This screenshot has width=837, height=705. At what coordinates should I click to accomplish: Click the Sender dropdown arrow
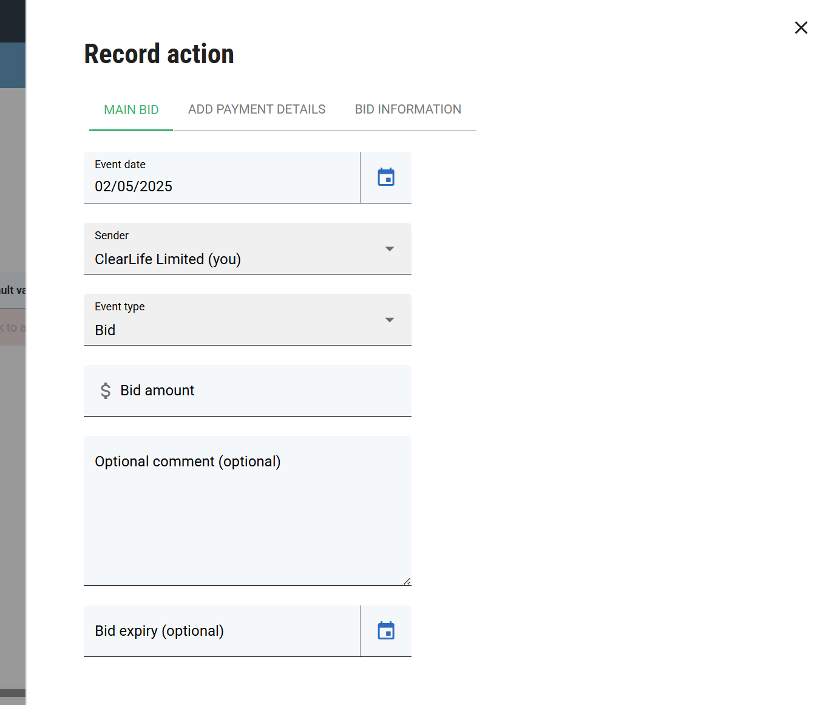(x=390, y=249)
